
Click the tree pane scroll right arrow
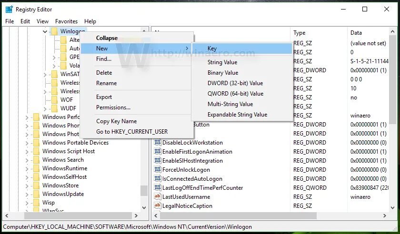tap(136, 215)
